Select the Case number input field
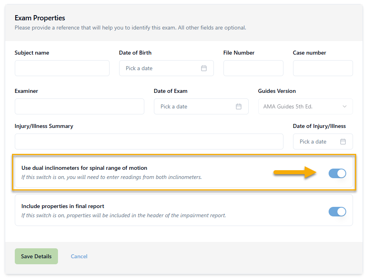The width and height of the screenshot is (367, 279). [x=323, y=68]
